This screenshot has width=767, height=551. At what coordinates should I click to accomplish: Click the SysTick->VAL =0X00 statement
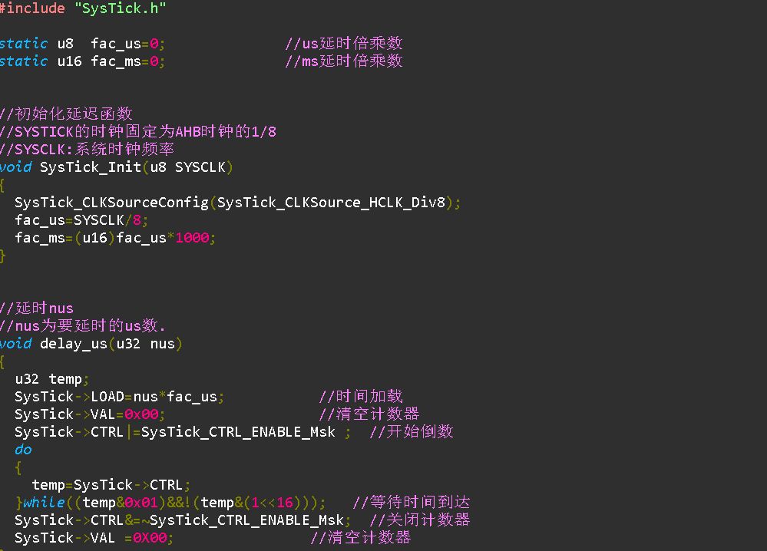[94, 537]
